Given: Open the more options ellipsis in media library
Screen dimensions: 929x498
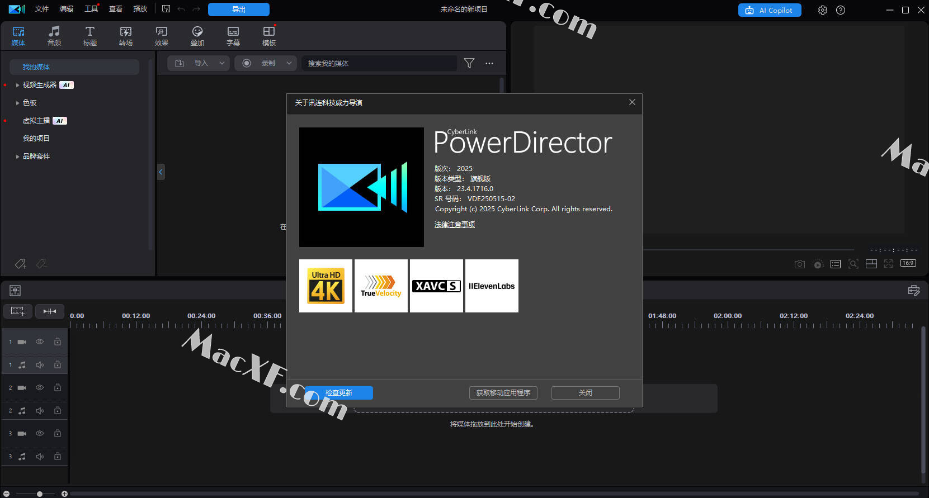Looking at the screenshot, I should point(489,63).
